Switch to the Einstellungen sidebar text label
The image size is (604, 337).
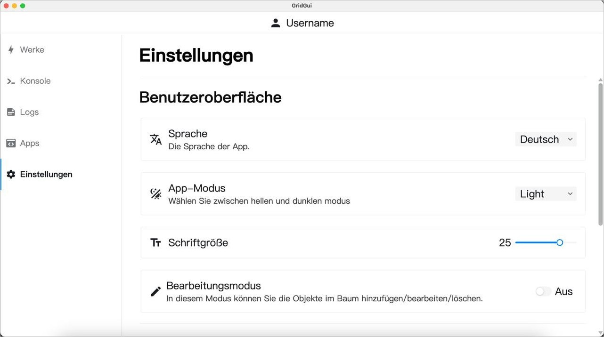(46, 175)
